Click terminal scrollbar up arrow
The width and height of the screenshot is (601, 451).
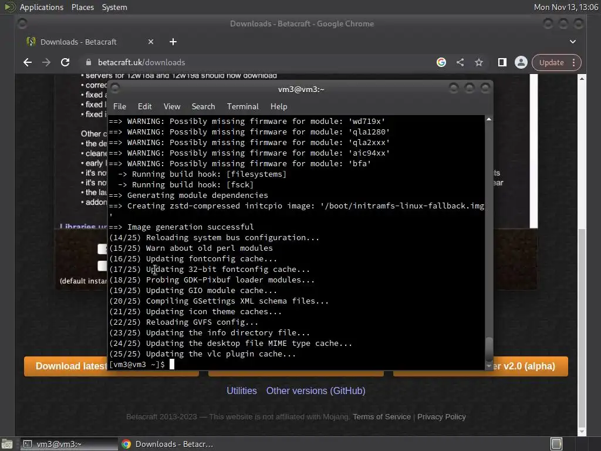click(x=489, y=119)
